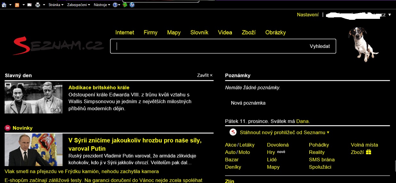
Task: Open 'Abdikace britského krále' article link
Action: tap(99, 88)
